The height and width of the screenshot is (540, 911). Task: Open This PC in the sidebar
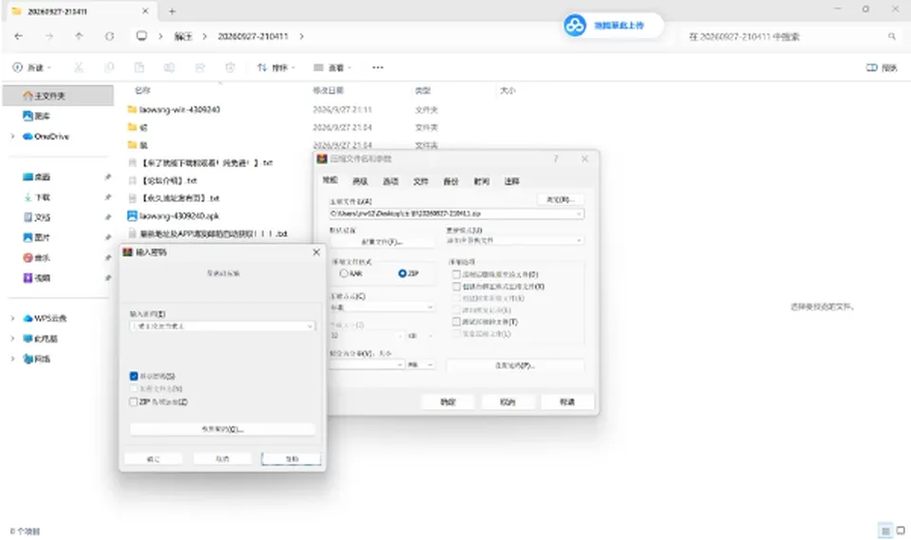click(40, 338)
